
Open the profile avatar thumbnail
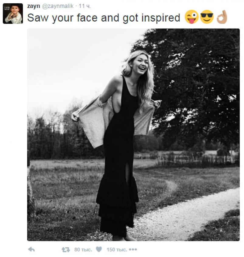coord(13,14)
